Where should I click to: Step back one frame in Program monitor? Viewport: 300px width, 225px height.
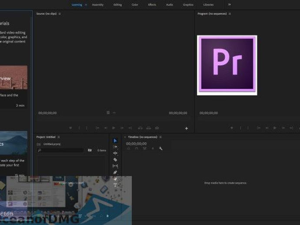(x=267, y=128)
